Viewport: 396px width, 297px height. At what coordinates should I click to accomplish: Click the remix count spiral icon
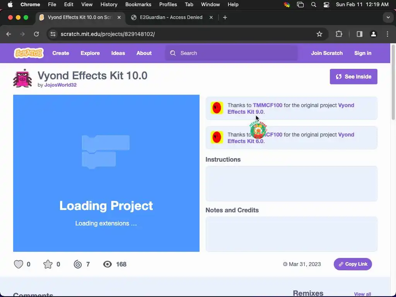coord(78,264)
